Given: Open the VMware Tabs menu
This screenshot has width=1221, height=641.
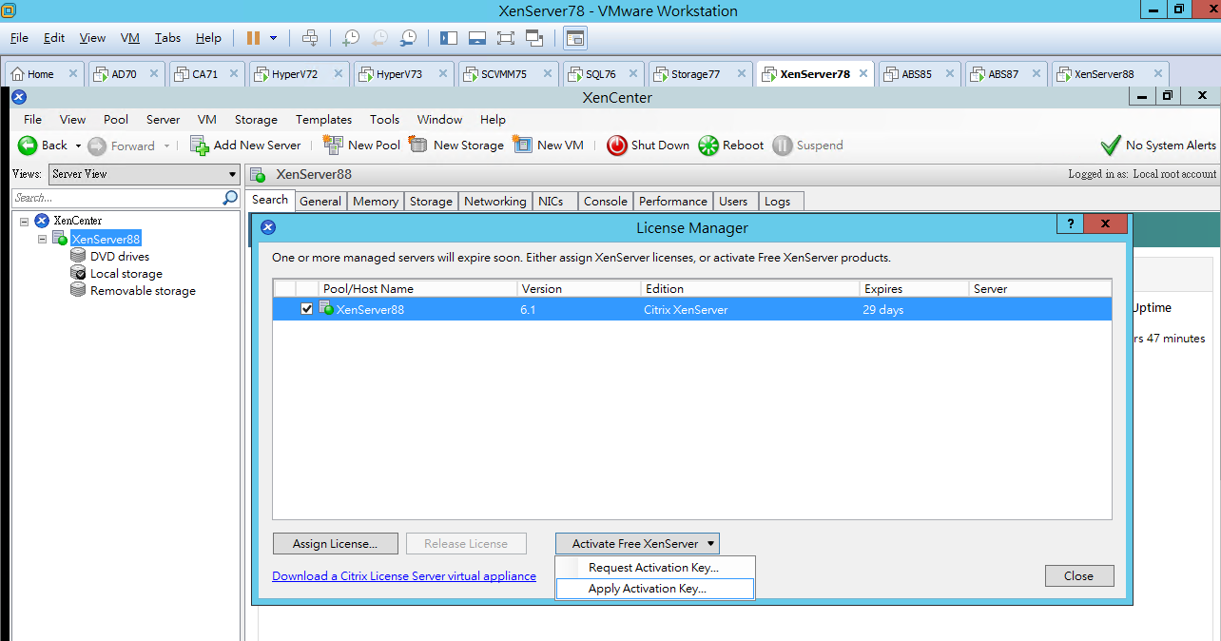Looking at the screenshot, I should (x=167, y=38).
